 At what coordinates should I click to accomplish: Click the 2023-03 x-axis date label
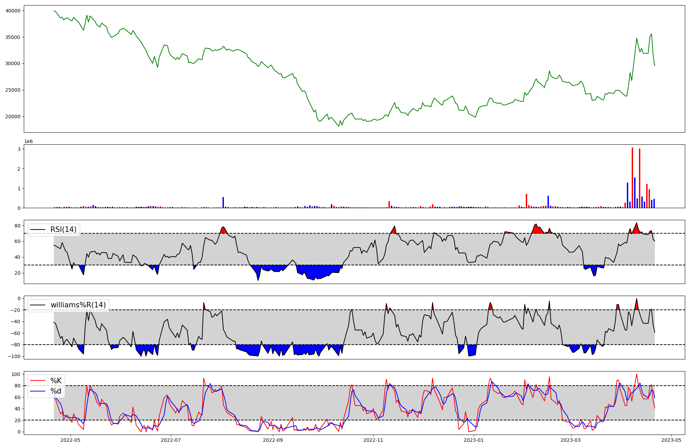[571, 440]
